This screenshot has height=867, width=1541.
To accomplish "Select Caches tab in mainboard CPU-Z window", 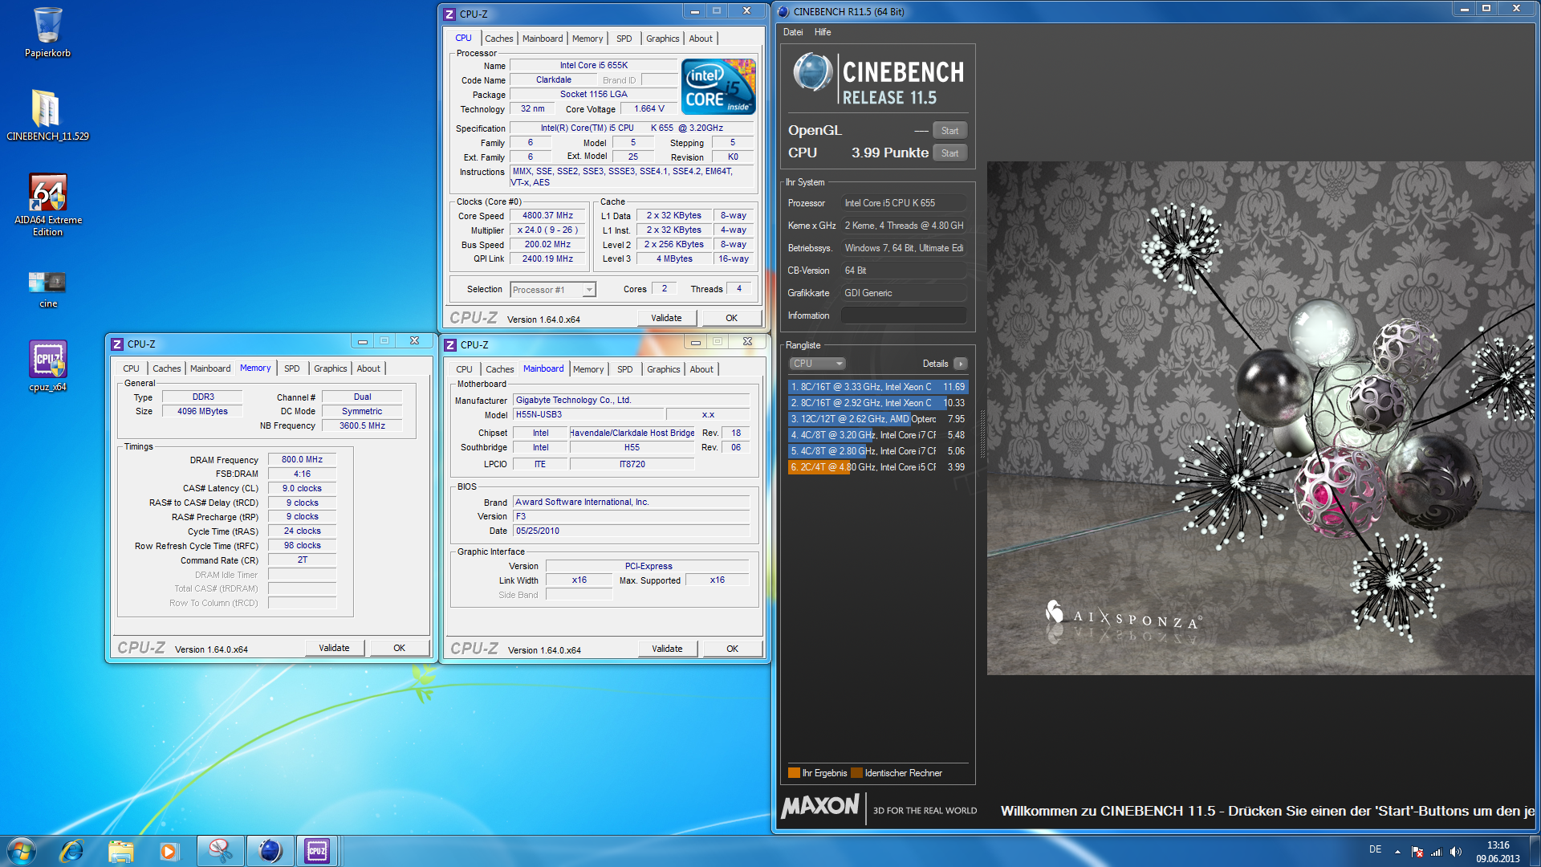I will point(499,369).
